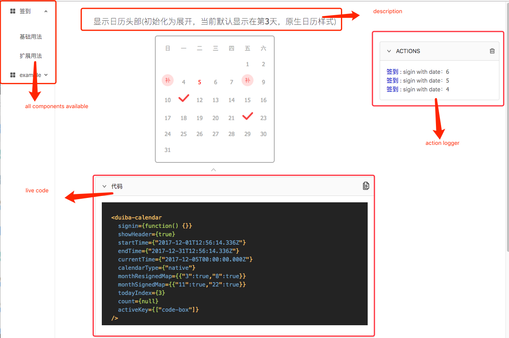The height and width of the screenshot is (338, 509).
Task: Select day 24 in the calendar
Action: click(x=168, y=134)
